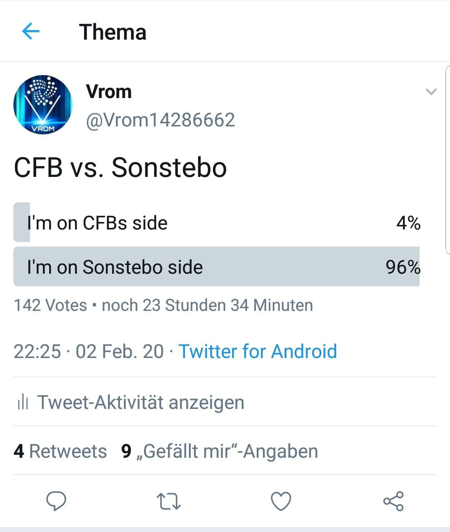Screen dimensions: 450x532
Task: View the 4 Retweets list
Action: 60,451
